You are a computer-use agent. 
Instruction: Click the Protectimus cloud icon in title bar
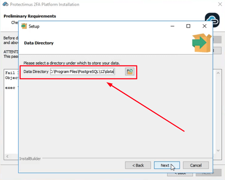click(5, 4)
